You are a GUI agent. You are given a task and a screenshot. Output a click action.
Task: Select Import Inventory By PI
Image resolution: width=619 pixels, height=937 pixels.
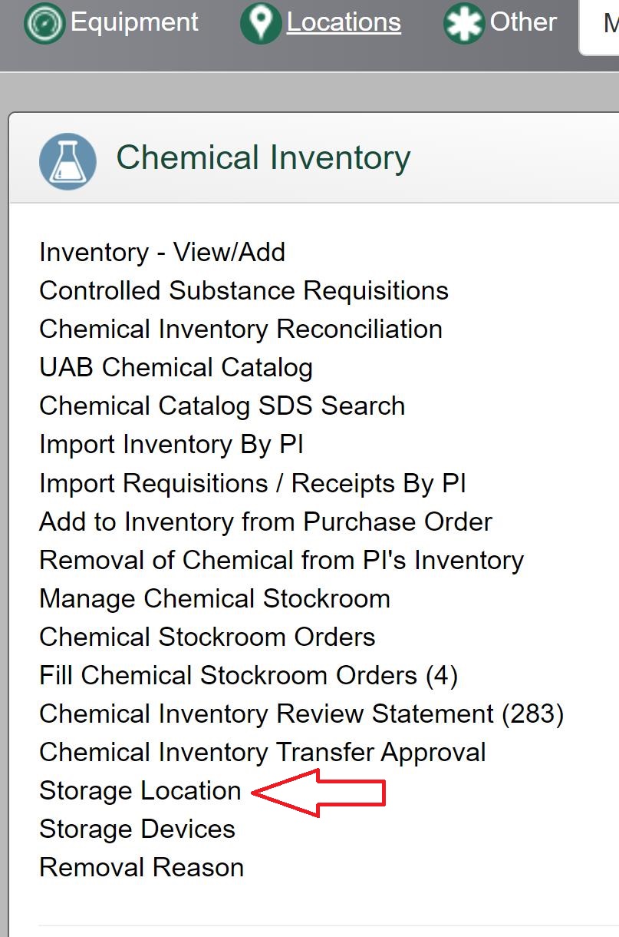coord(171,444)
